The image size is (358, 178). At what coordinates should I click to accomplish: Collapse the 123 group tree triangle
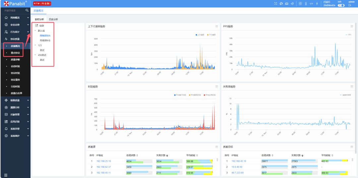pyautogui.click(x=35, y=45)
